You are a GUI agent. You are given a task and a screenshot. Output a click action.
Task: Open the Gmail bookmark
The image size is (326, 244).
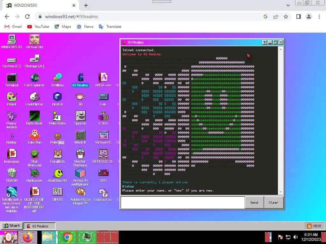pyautogui.click(x=13, y=27)
